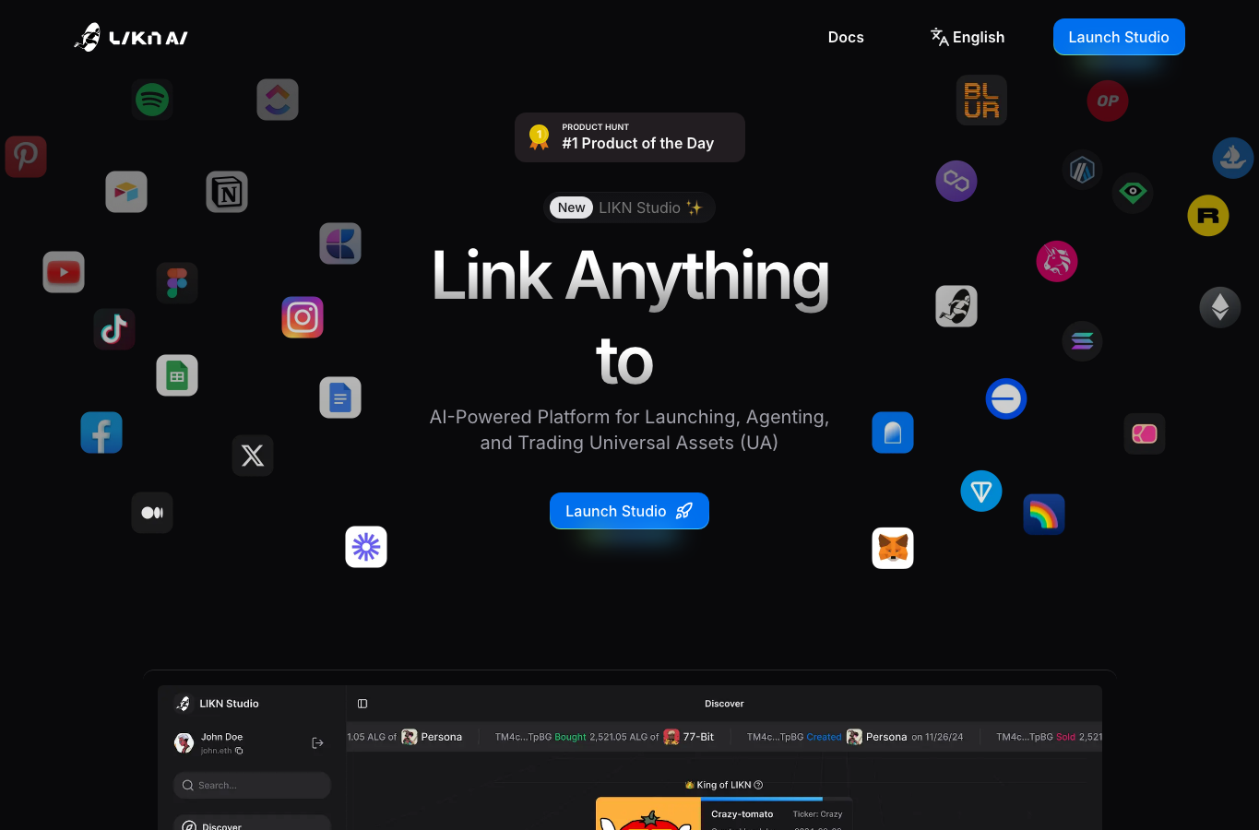Image resolution: width=1259 pixels, height=830 pixels.
Task: Click the Ethereum diamond icon
Action: pos(1220,307)
